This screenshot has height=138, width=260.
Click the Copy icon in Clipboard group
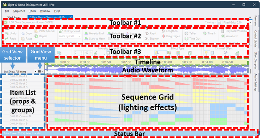click(23, 33)
